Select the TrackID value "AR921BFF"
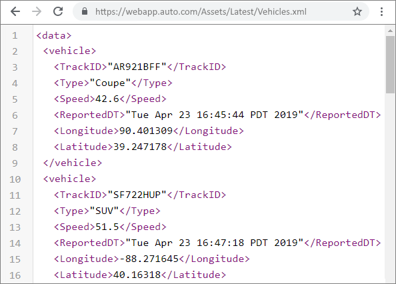The image size is (396, 284). click(x=137, y=67)
